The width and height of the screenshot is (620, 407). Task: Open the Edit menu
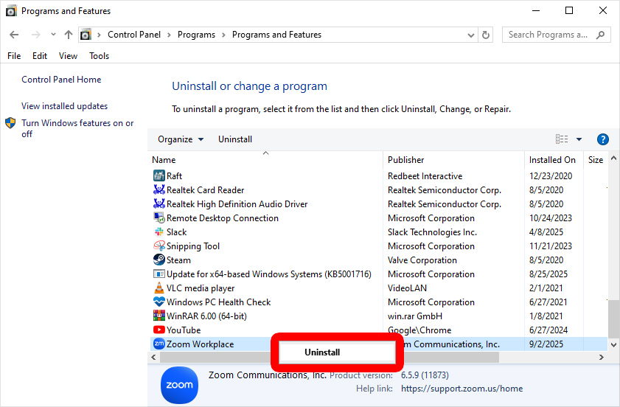[40, 56]
